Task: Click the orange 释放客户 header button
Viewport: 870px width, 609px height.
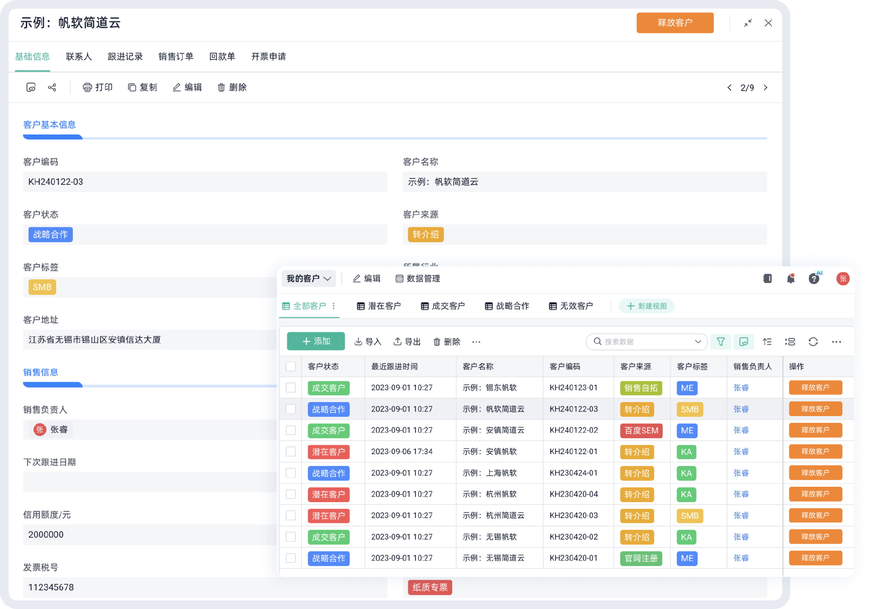Action: coord(675,23)
